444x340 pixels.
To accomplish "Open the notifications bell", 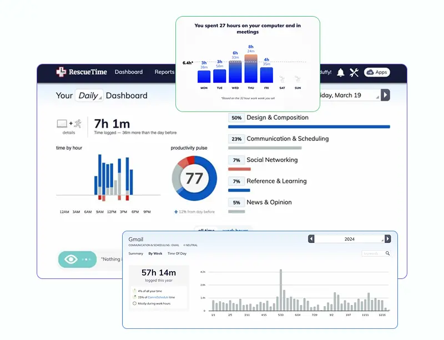I will 340,72.
